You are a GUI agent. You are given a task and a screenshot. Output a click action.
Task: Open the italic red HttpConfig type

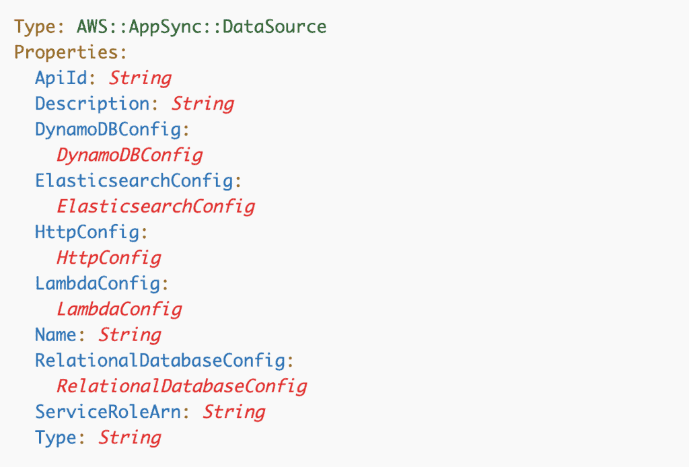108,258
